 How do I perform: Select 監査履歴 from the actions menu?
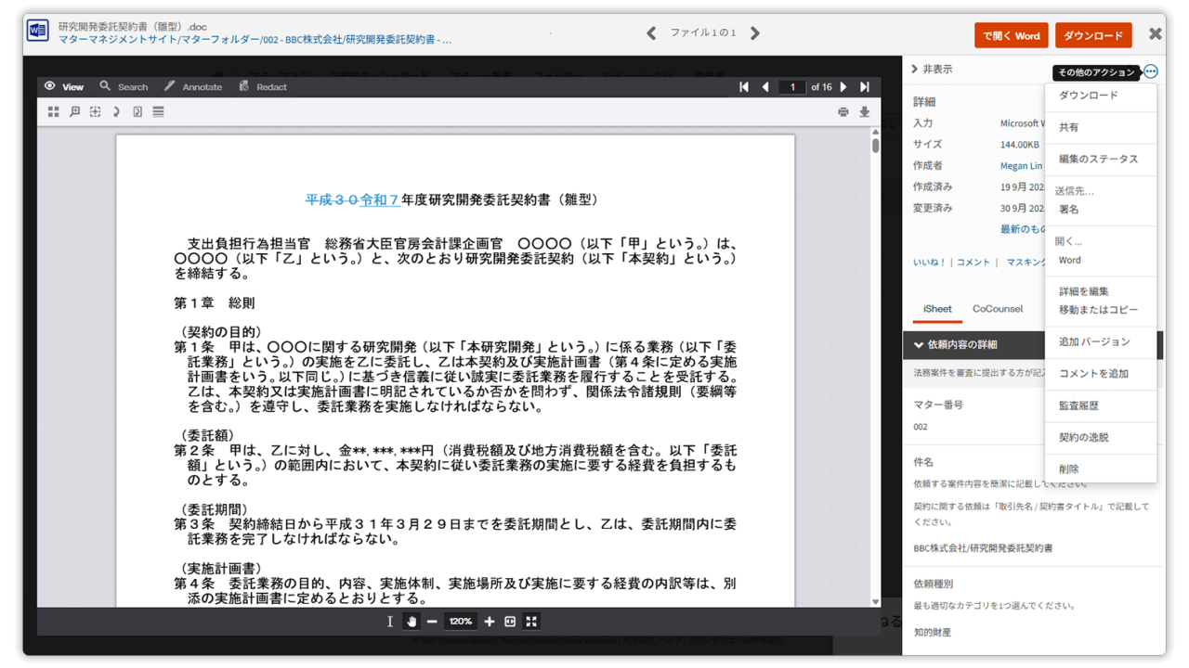click(1078, 405)
